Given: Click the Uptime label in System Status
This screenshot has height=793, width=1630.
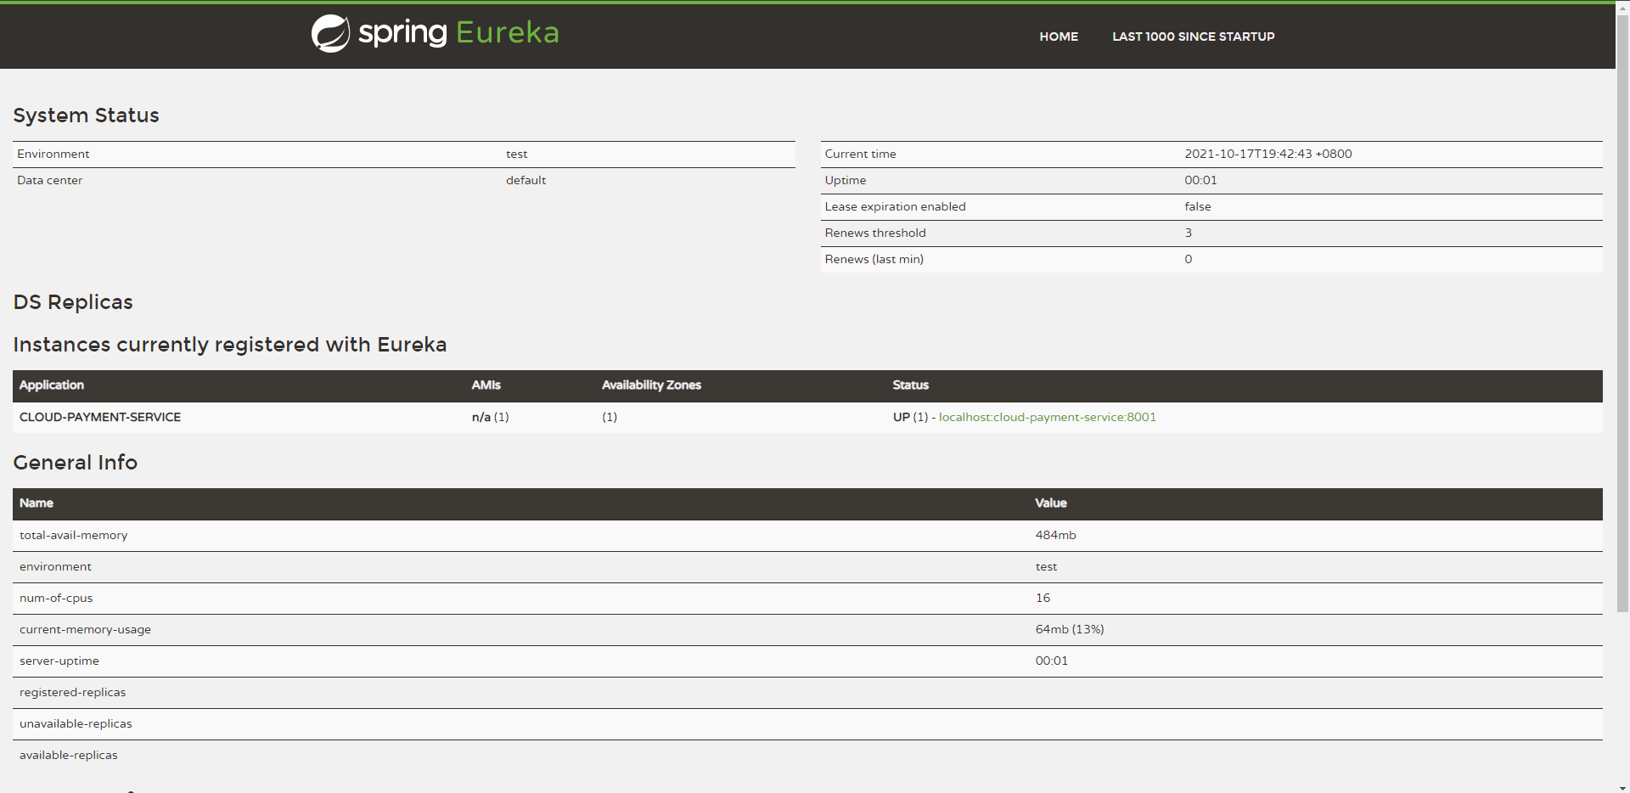Looking at the screenshot, I should [x=846, y=180].
